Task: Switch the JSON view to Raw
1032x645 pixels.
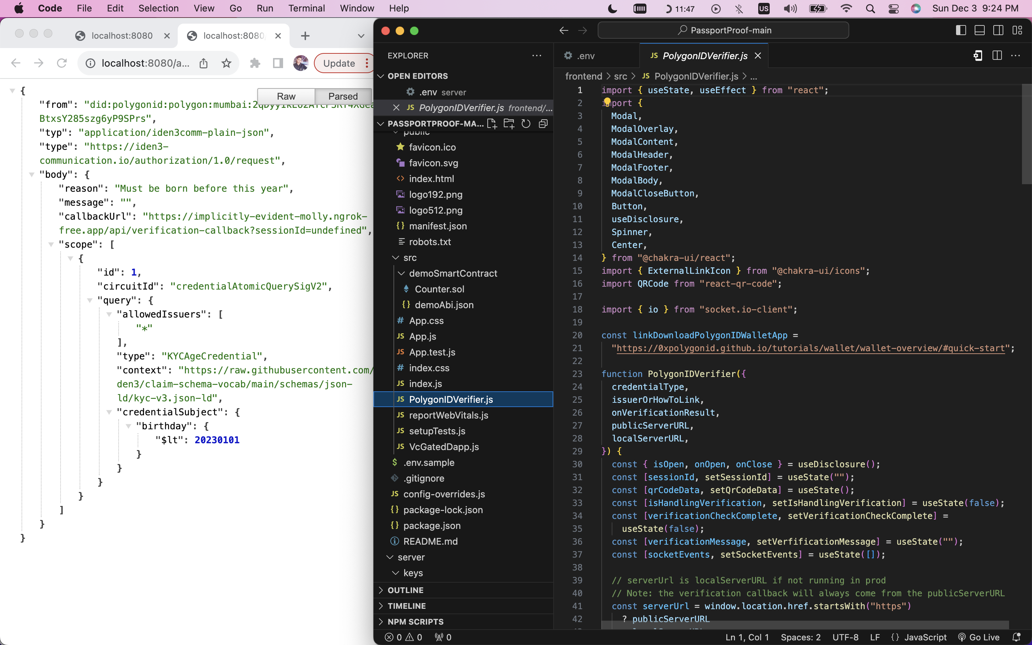Action: click(286, 96)
